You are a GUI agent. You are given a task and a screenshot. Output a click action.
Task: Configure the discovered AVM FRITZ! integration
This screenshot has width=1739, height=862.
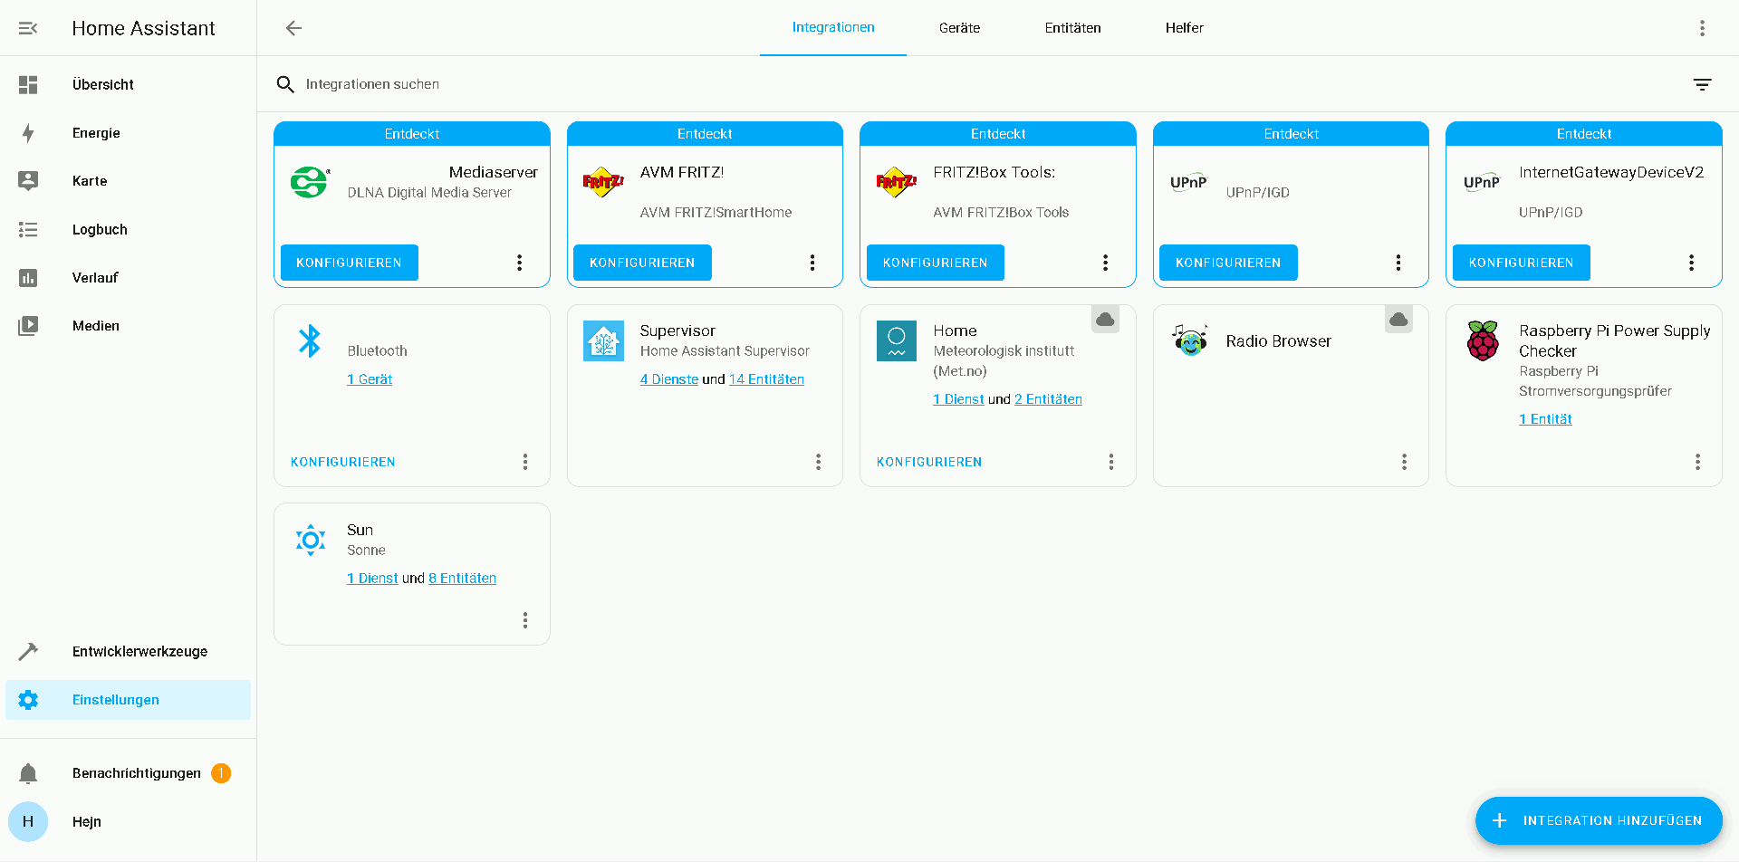click(x=642, y=263)
